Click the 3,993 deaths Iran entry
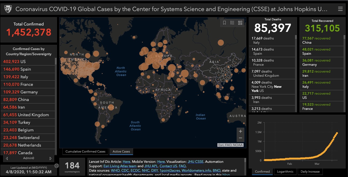Screen dimensions: 348x177 (x=272, y=100)
